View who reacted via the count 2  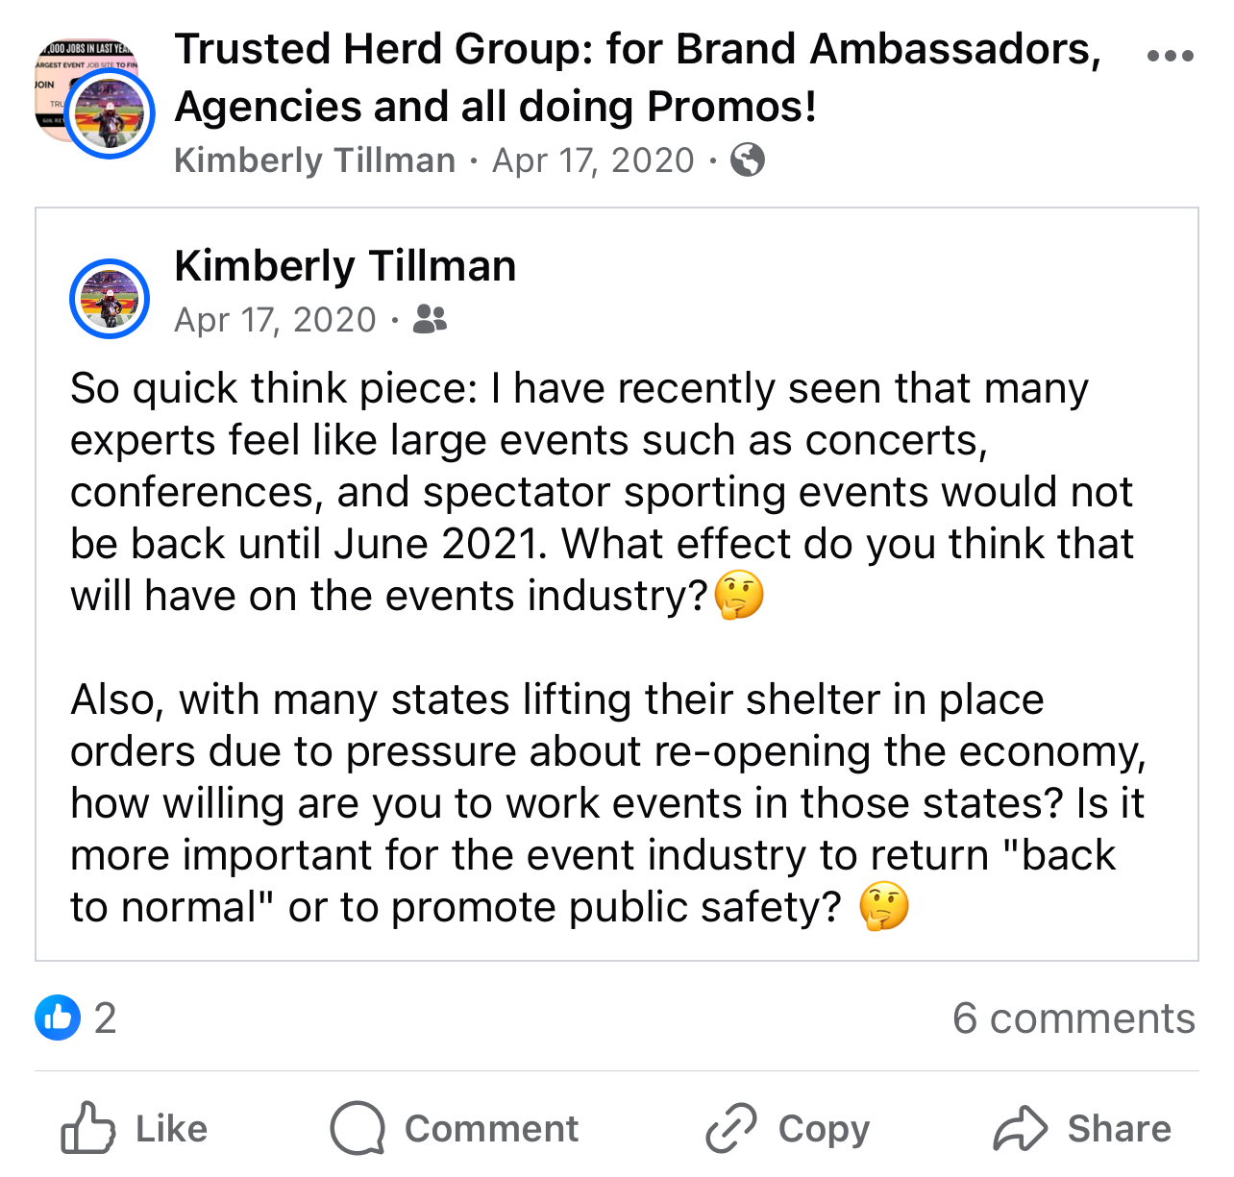pyautogui.click(x=106, y=1018)
